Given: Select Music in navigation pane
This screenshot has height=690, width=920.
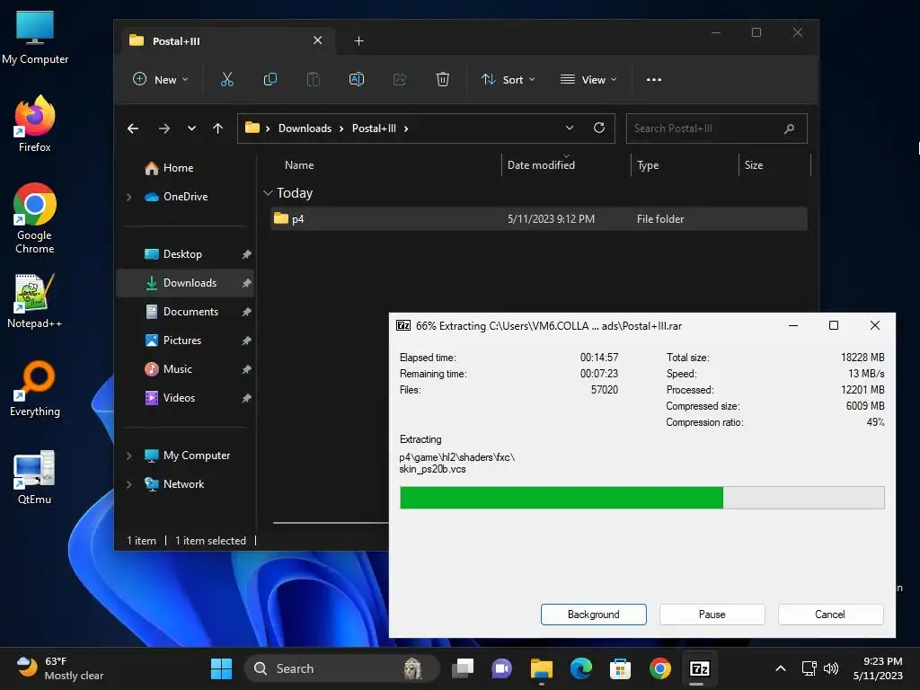Looking at the screenshot, I should pos(185,369).
